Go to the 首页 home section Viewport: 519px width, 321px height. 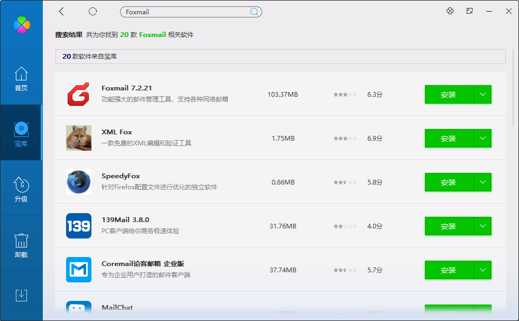click(21, 79)
